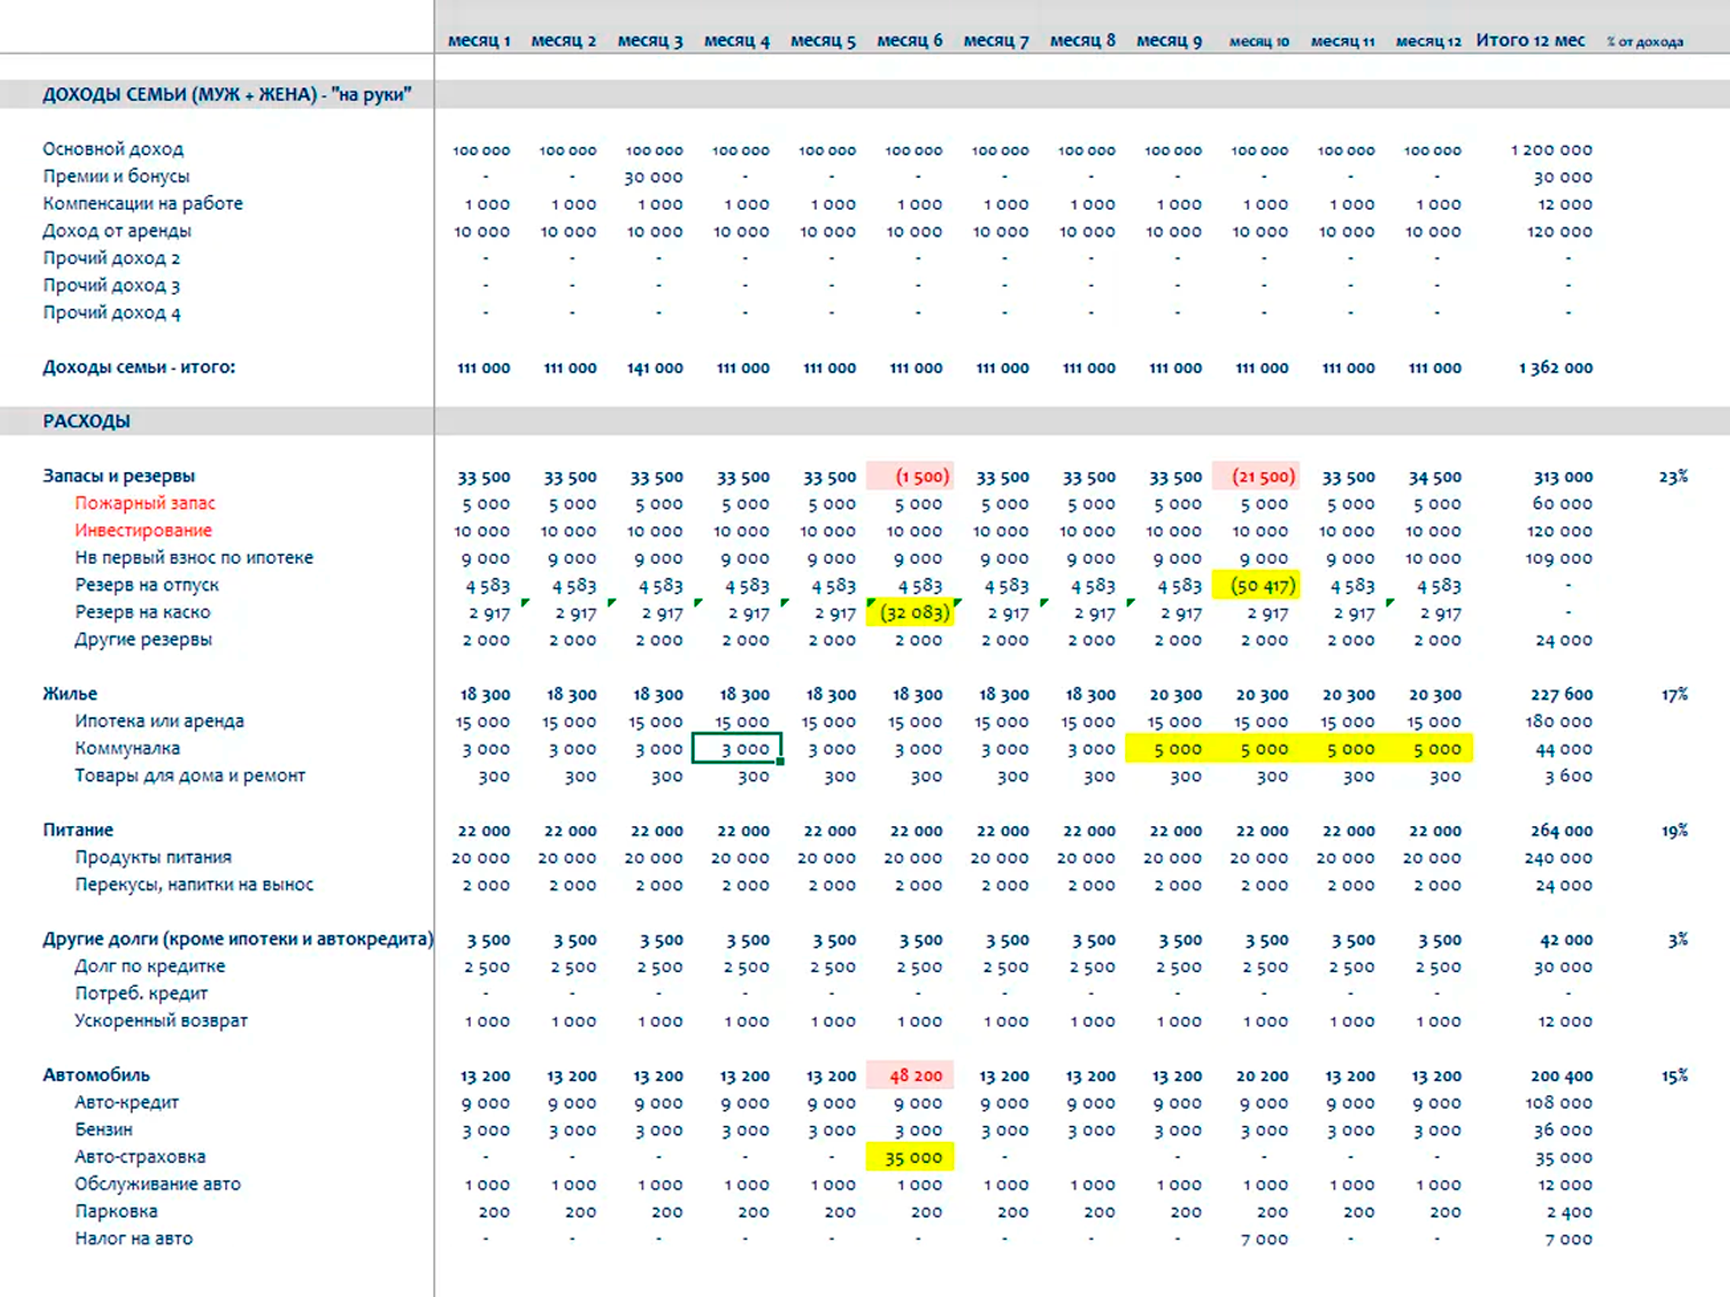The width and height of the screenshot is (1730, 1297).
Task: Select the 'РАСХОДЫ' section header
Action: coord(86,422)
